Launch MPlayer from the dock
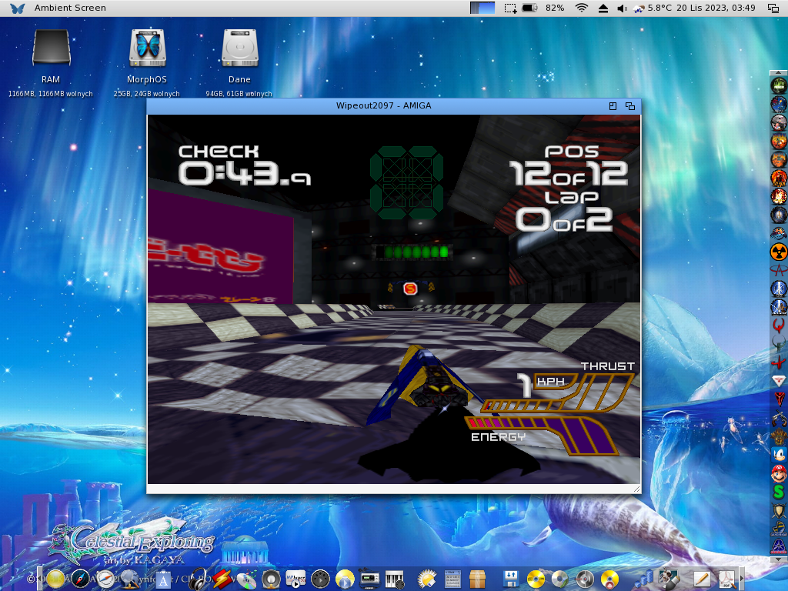 tap(295, 579)
